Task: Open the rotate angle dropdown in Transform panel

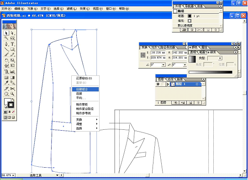Action: tap(163, 65)
